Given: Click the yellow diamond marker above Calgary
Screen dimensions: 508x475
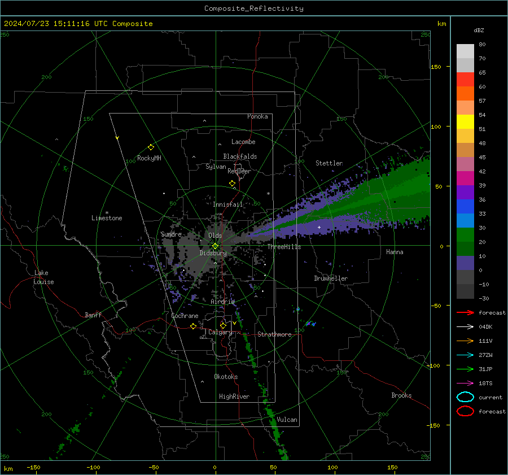Looking at the screenshot, I should click(223, 325).
